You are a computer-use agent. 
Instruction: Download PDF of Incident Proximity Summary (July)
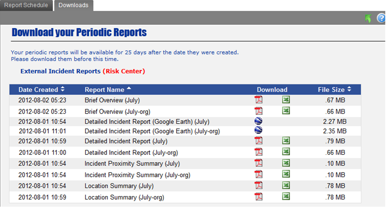(x=259, y=163)
